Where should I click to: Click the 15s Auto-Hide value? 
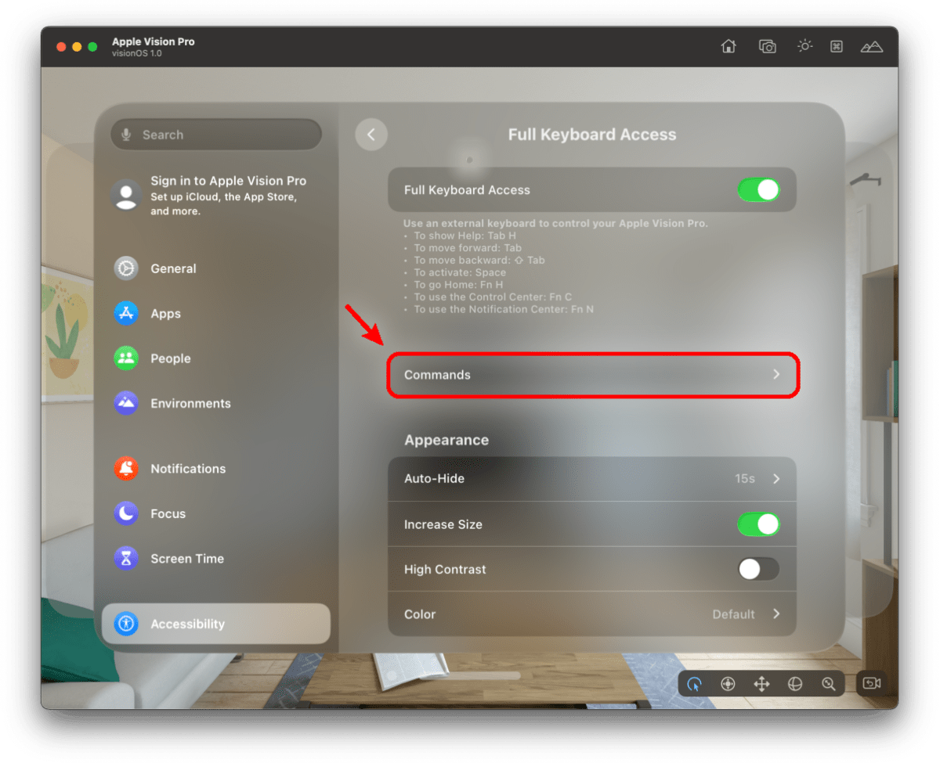click(745, 478)
